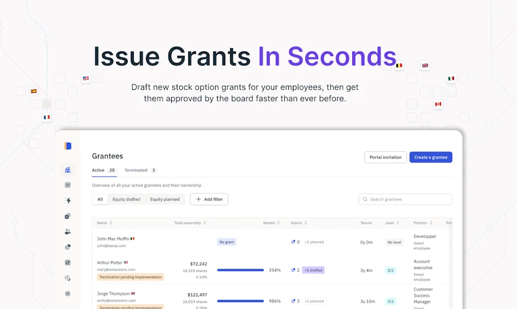The image size is (517, 309).
Task: Sort by the Vested column header
Action: (271, 223)
